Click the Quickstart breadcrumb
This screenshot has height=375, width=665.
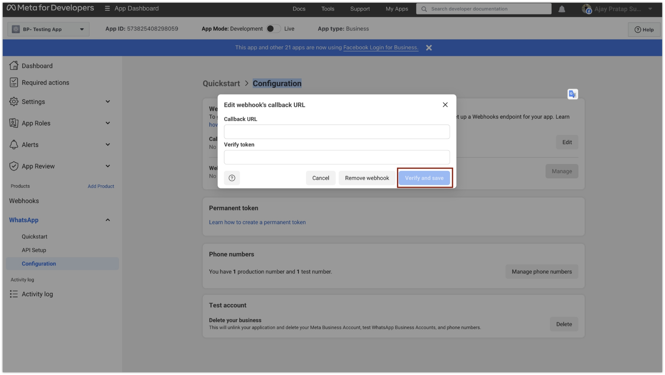click(221, 83)
